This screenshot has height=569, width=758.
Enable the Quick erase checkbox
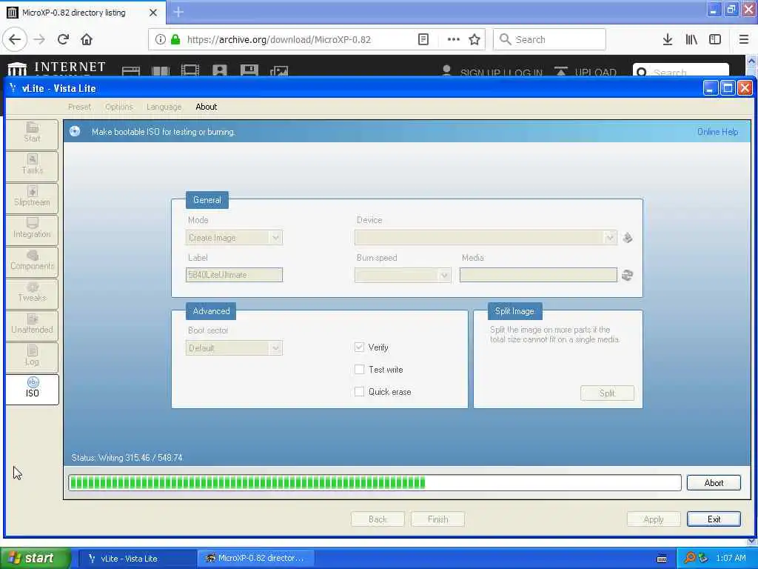click(x=359, y=392)
